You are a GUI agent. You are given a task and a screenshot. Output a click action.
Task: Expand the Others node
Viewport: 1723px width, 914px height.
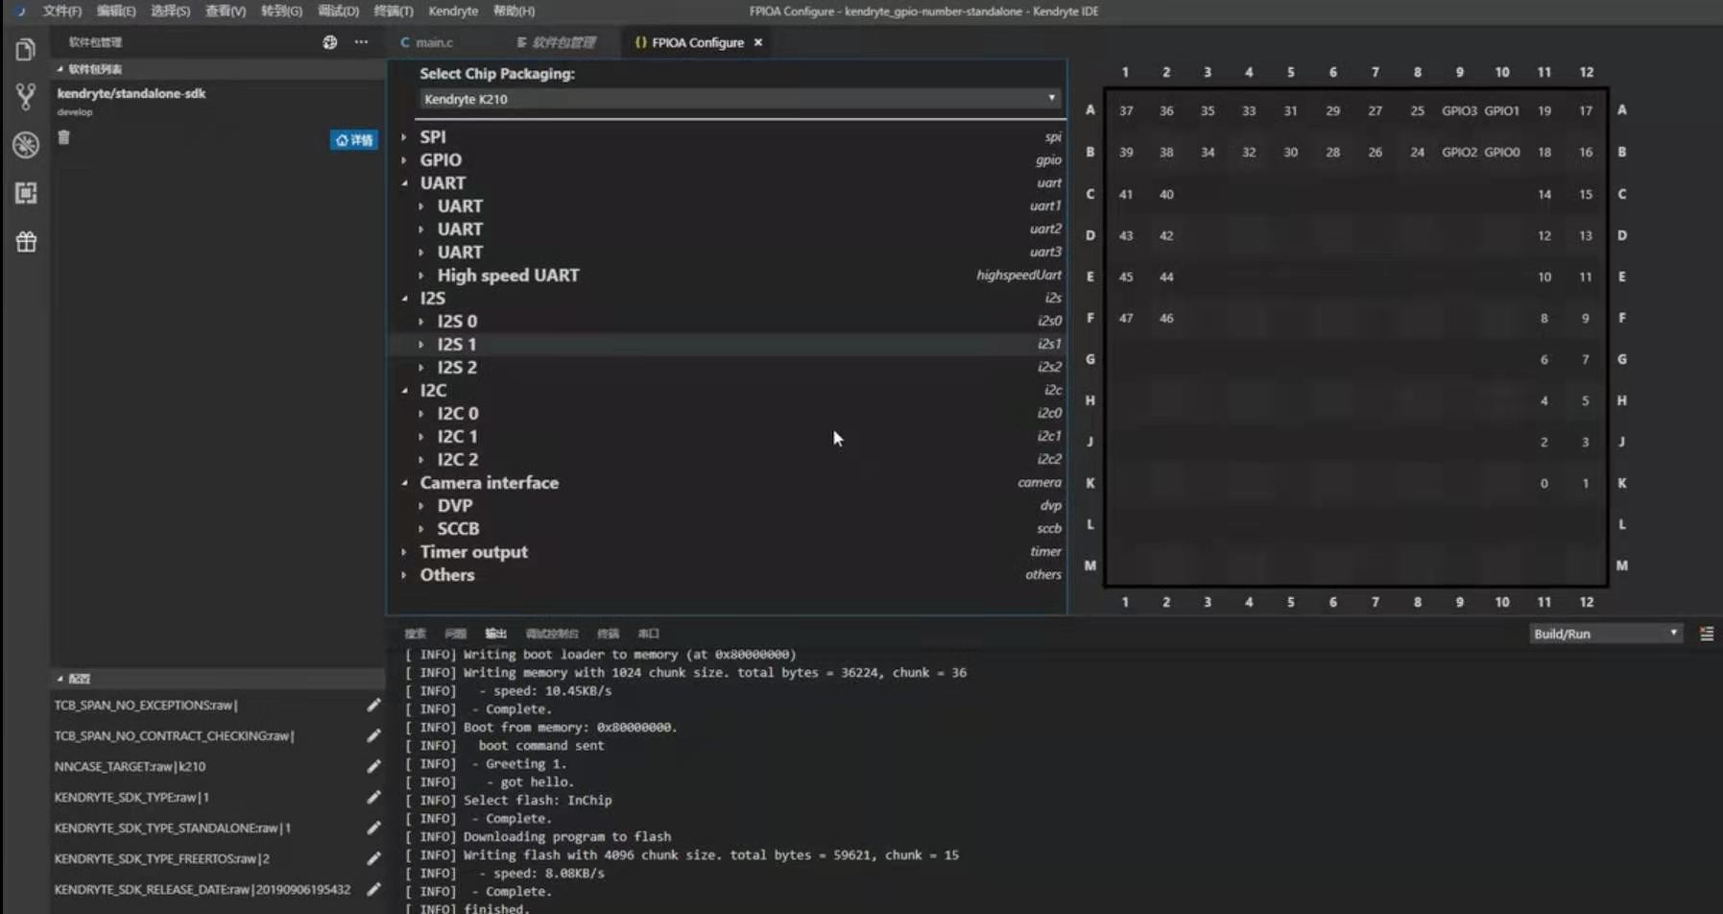[x=404, y=575]
